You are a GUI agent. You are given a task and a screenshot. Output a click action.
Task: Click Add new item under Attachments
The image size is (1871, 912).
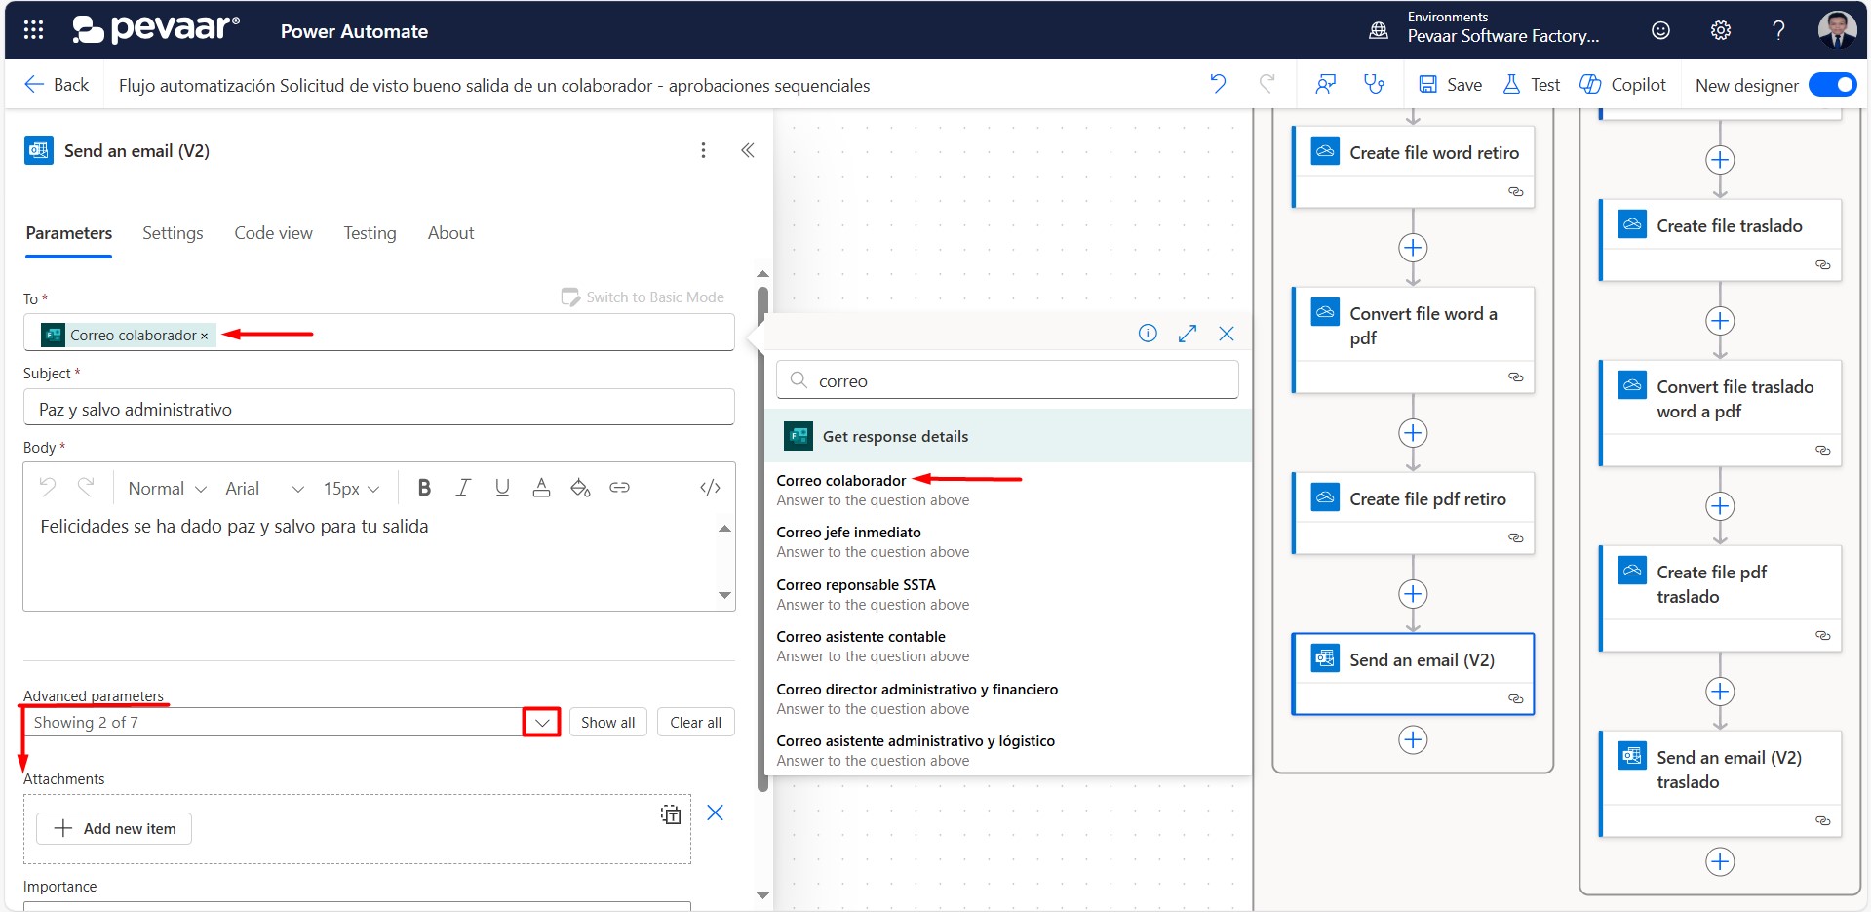114,829
